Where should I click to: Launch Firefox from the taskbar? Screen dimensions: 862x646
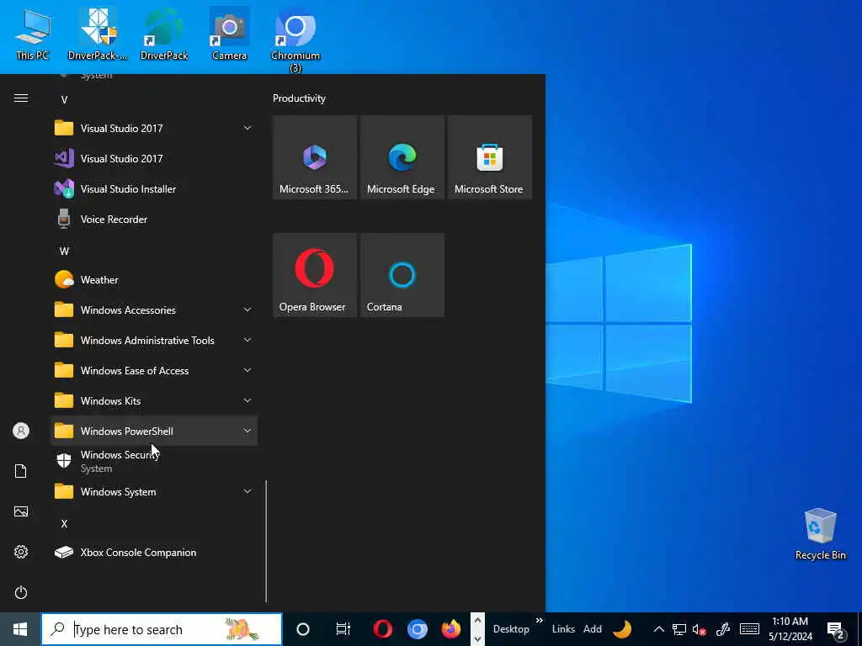tap(451, 629)
